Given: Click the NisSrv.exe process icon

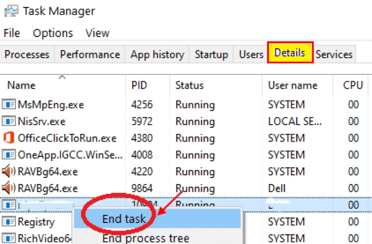Looking at the screenshot, I should [9, 121].
